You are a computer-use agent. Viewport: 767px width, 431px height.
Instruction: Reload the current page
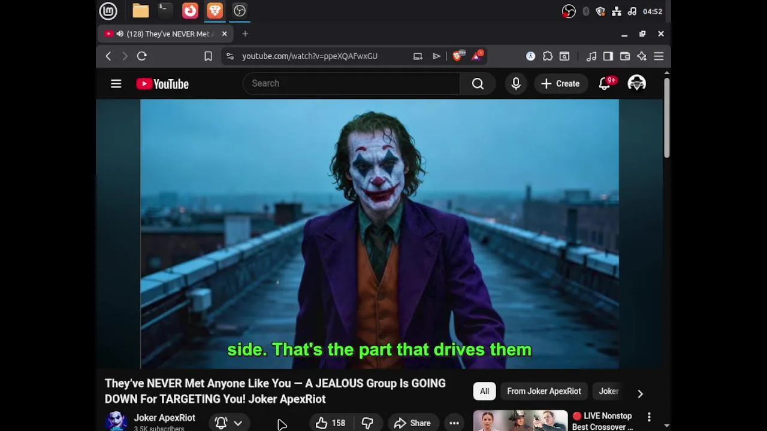[x=142, y=56]
